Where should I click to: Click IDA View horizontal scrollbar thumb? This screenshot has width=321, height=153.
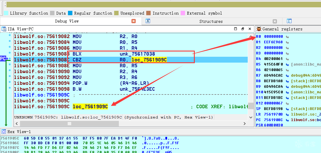coord(69,123)
